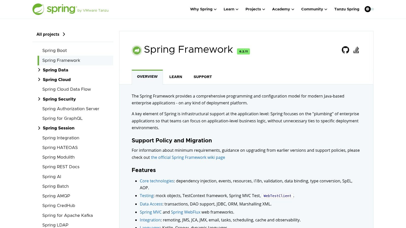The width and height of the screenshot is (406, 228).
Task: Open the Projects dropdown menu
Action: tap(255, 9)
